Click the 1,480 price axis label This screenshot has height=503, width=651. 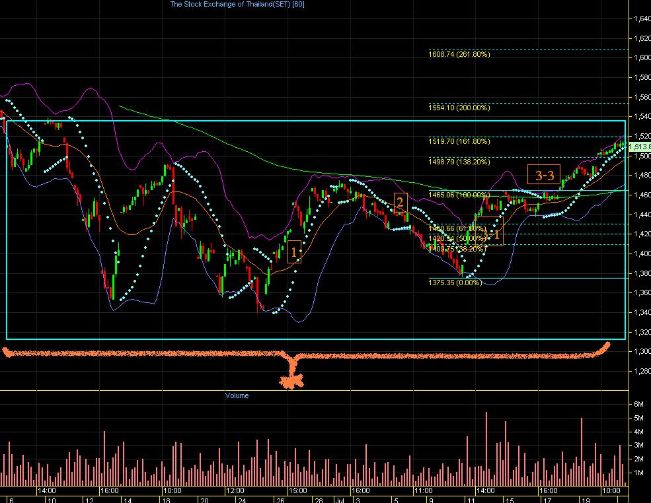[642, 176]
